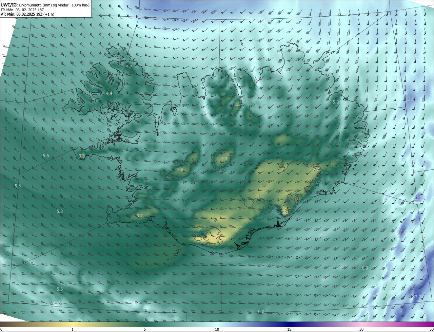The image size is (434, 332).
Task: Click the 5 tick label on the color scale
Action: pyautogui.click(x=145, y=330)
